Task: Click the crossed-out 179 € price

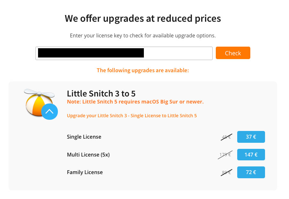Action: click(225, 155)
